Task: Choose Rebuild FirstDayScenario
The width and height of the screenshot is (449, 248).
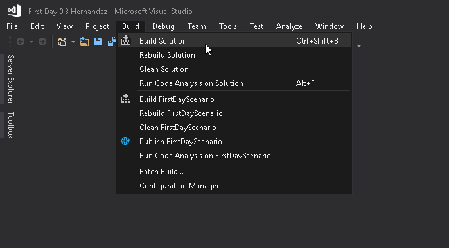Action: (x=234, y=113)
